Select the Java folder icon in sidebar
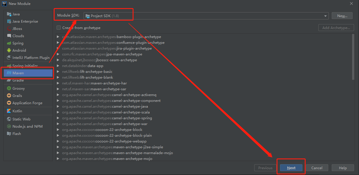The height and width of the screenshot is (175, 359). pyautogui.click(x=9, y=14)
